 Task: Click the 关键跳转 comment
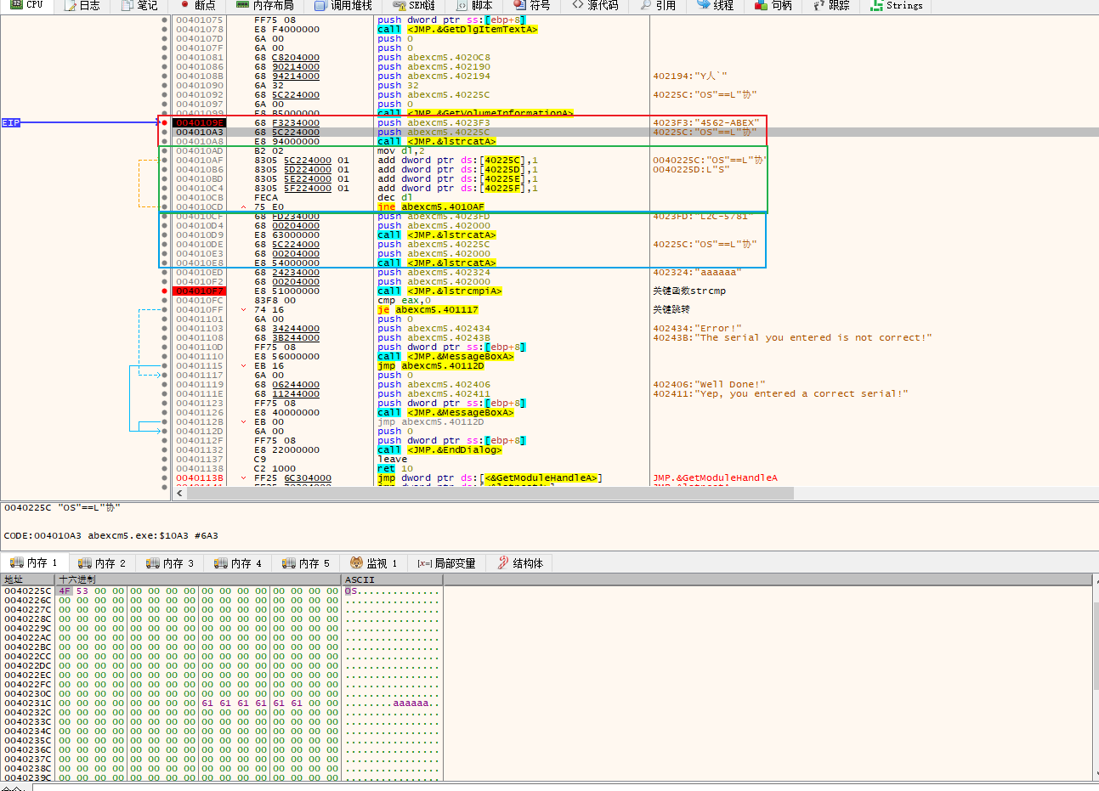point(671,309)
